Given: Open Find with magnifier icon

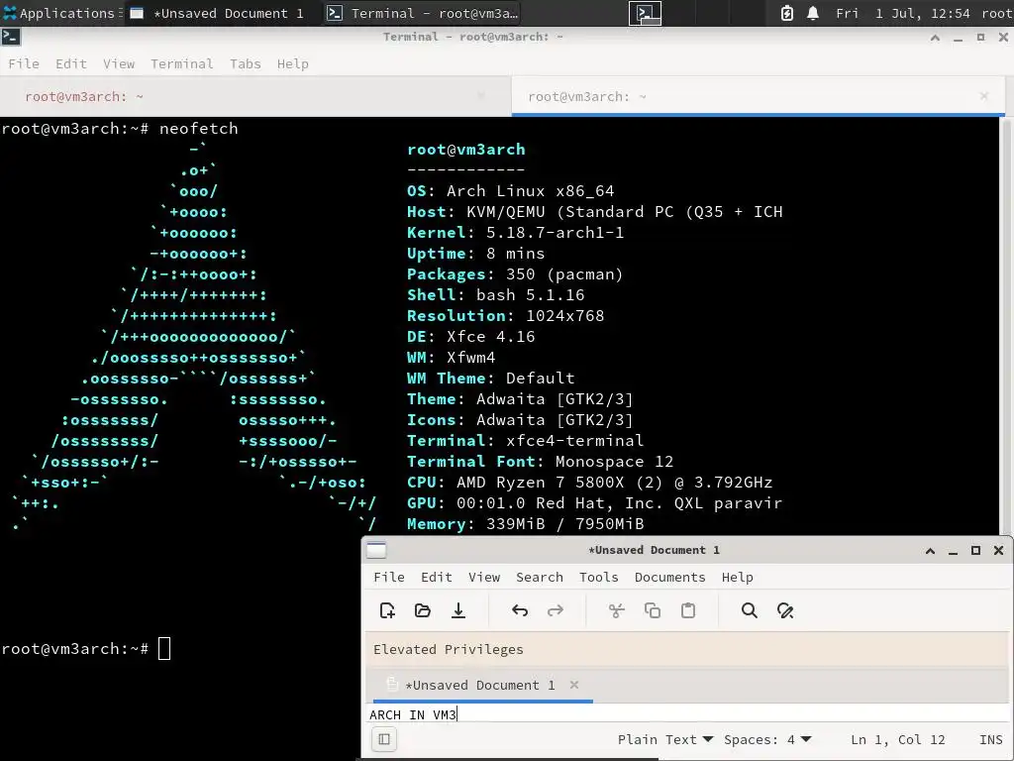Looking at the screenshot, I should click(x=750, y=610).
